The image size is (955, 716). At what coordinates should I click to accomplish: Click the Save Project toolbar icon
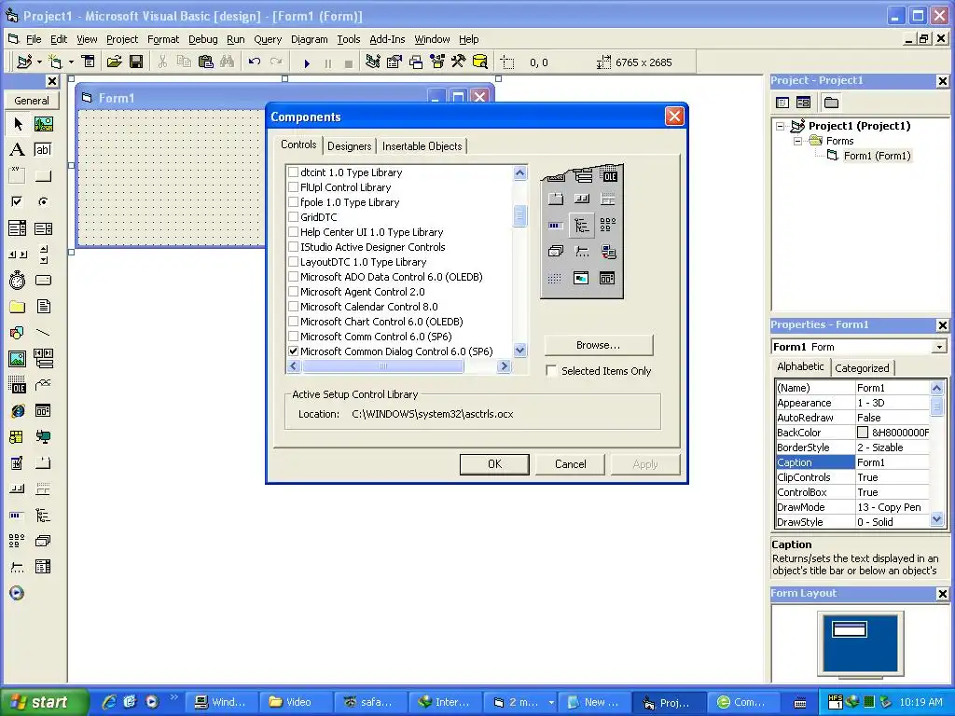click(136, 62)
